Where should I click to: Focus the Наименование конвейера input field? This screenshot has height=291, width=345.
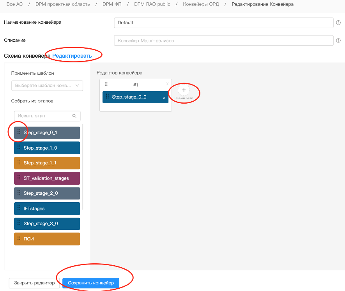point(223,23)
